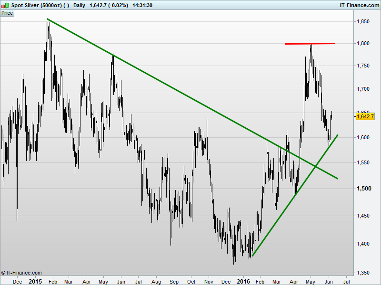Screen dimensions: 381x285
Task: Click the 14:31:30 timestamp in header
Action: tap(142, 5)
